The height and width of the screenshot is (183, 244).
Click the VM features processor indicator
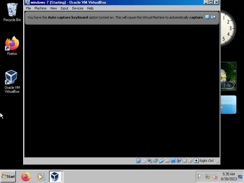coord(185,161)
